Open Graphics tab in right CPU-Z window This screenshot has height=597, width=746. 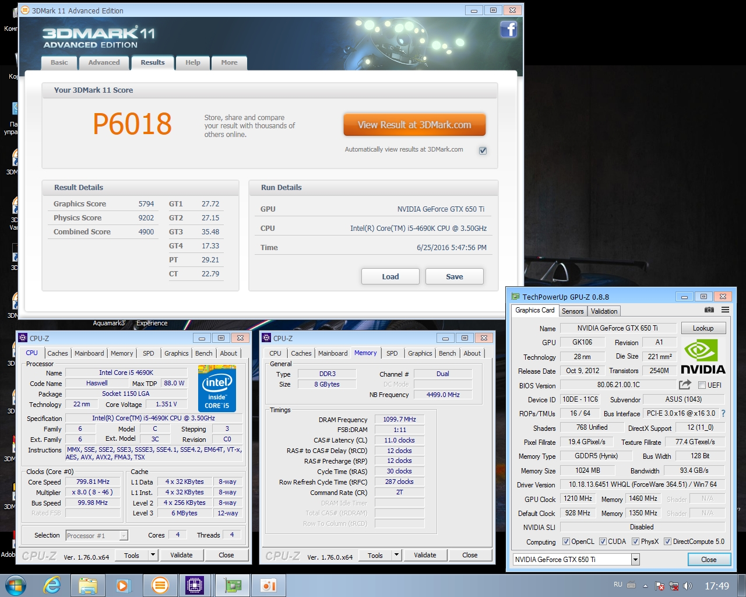tap(420, 353)
